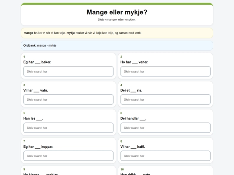Click the answer field for 'Dei handlar ___.'
The width and height of the screenshot is (234, 175).
coord(166,127)
